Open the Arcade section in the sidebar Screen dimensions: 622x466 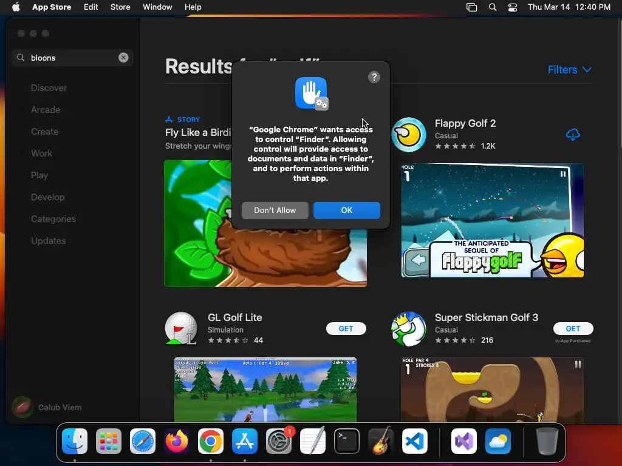click(46, 110)
